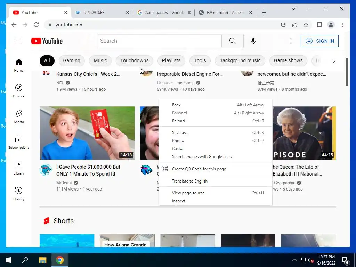
Task: Choose Print... from context menu
Action: pyautogui.click(x=215, y=141)
